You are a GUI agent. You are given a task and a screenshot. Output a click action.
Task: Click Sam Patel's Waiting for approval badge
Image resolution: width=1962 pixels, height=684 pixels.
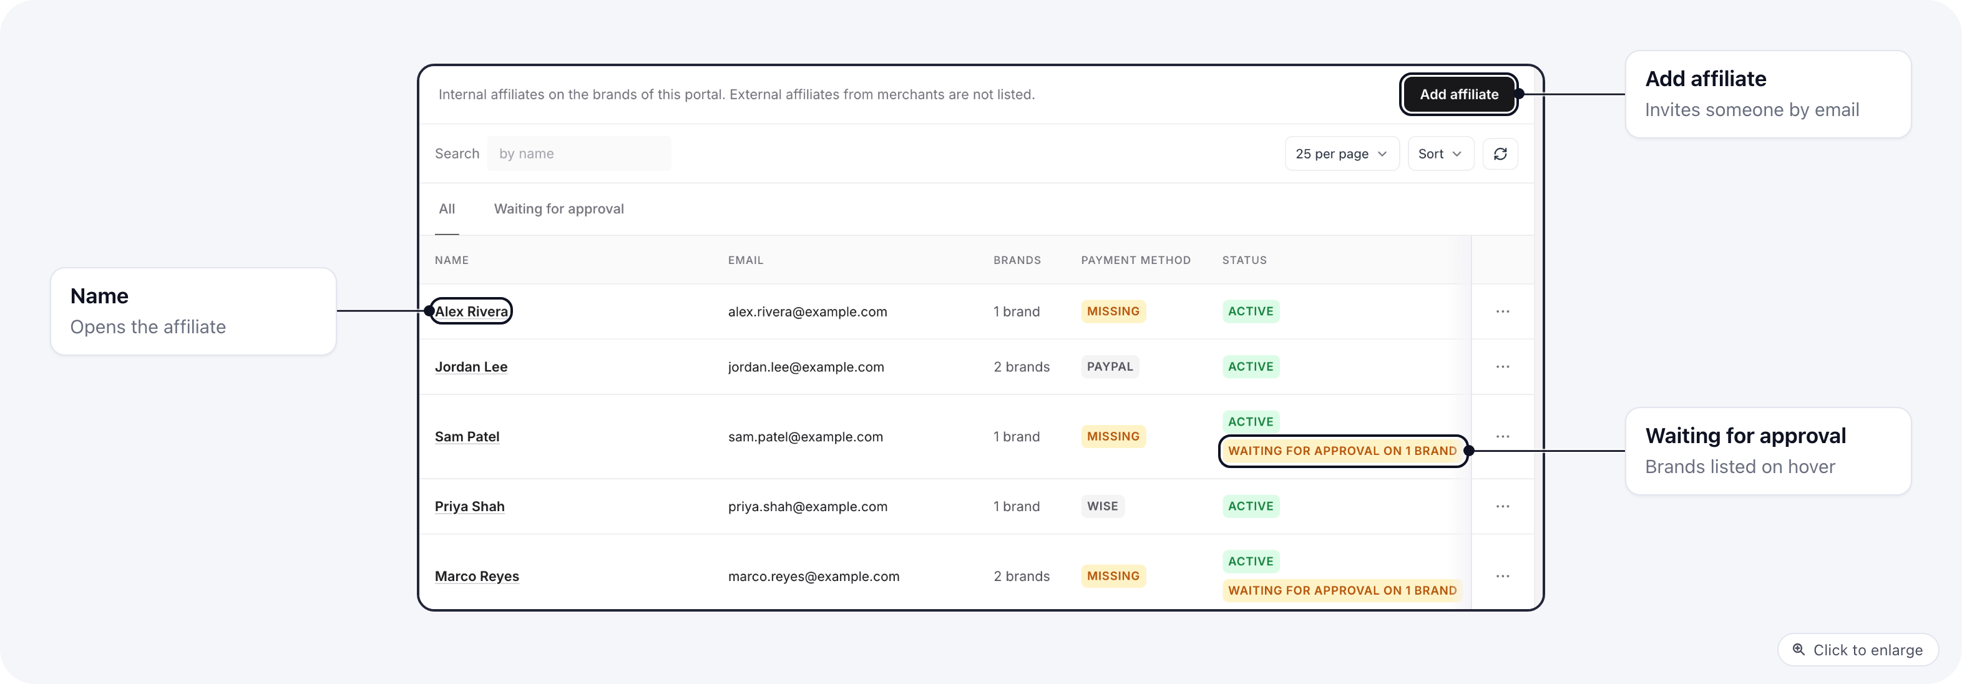pyautogui.click(x=1342, y=451)
